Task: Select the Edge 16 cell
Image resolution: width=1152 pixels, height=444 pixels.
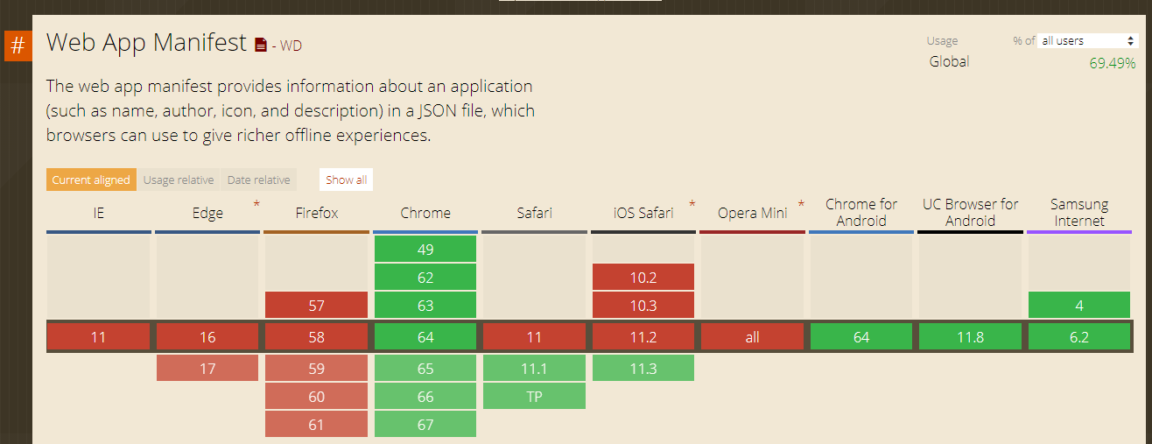Action: click(x=207, y=337)
